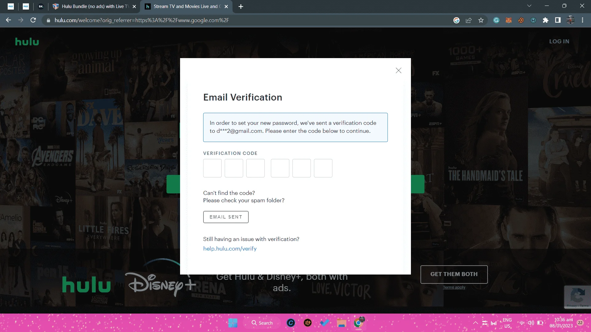Close the Stream TV and Movies tab
Viewport: 591px width, 332px height.
pos(226,6)
